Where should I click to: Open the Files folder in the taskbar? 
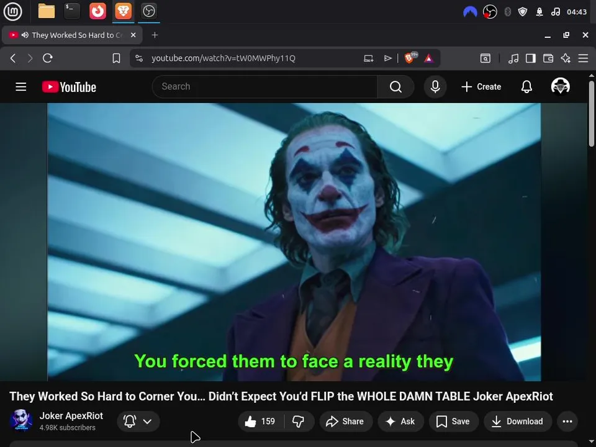tap(47, 11)
